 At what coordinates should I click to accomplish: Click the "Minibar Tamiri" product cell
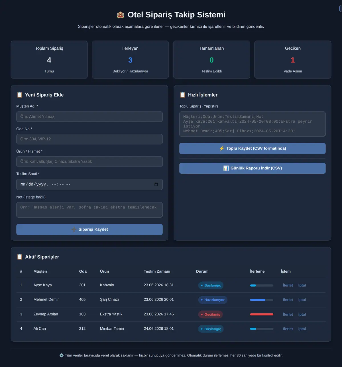click(112, 329)
